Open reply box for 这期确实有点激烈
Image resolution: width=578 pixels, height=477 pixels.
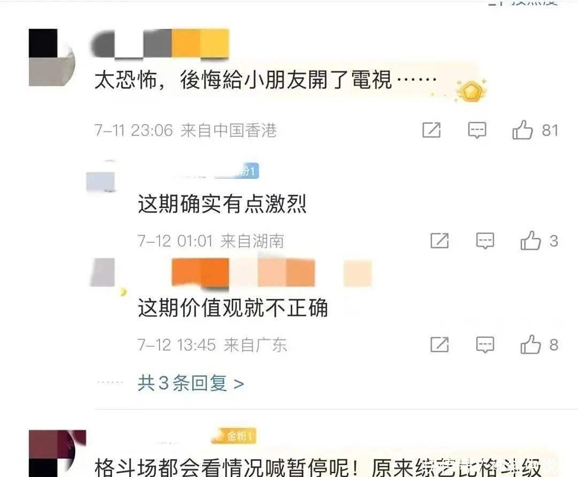(485, 241)
